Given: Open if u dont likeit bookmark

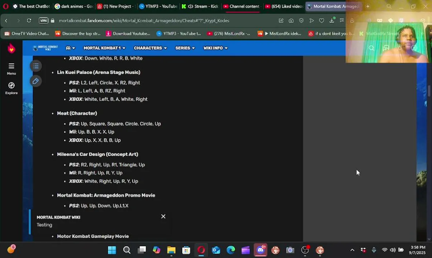Looking at the screenshot, I should [331, 34].
